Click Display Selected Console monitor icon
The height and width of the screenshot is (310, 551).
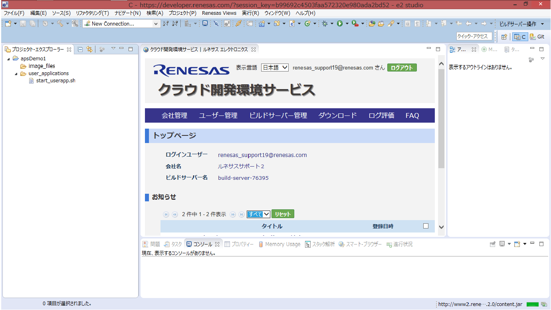(x=502, y=244)
